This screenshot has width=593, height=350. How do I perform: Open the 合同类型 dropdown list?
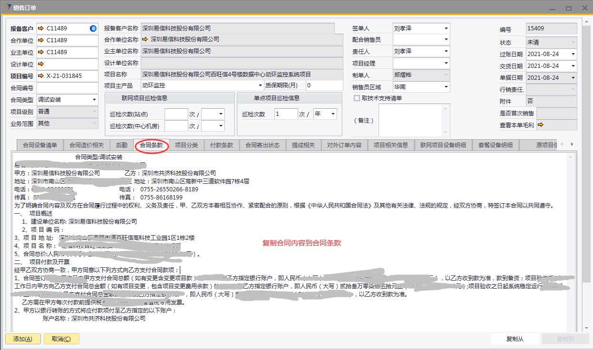94,100
